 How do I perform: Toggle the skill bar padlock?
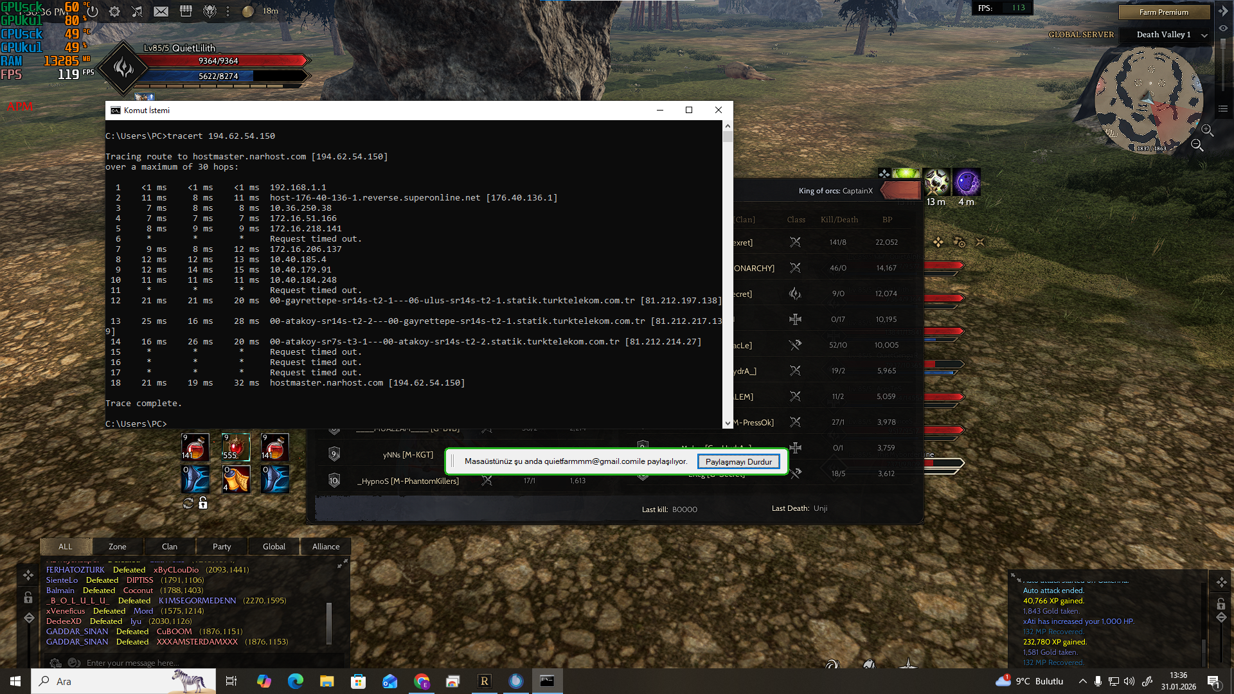pyautogui.click(x=203, y=503)
